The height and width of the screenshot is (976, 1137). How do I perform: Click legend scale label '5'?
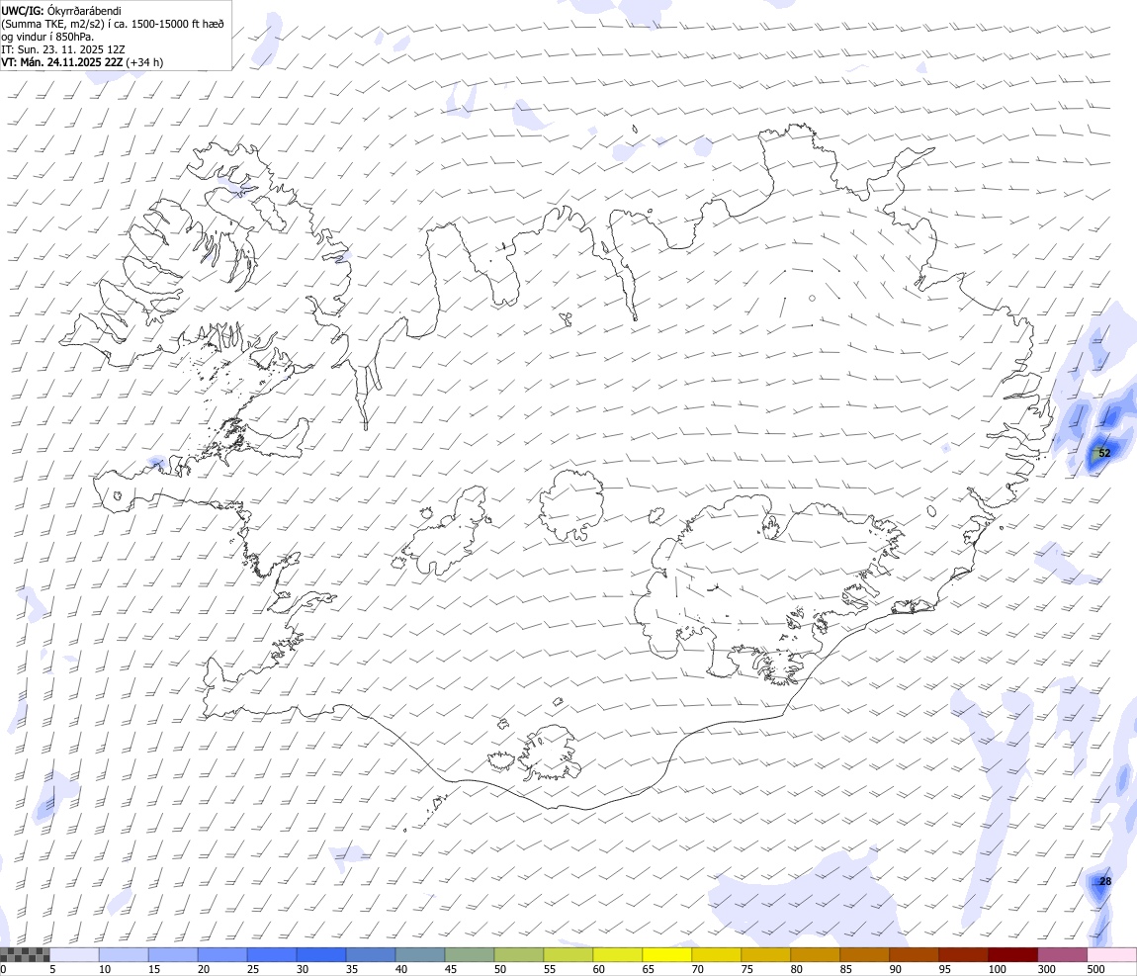52,969
